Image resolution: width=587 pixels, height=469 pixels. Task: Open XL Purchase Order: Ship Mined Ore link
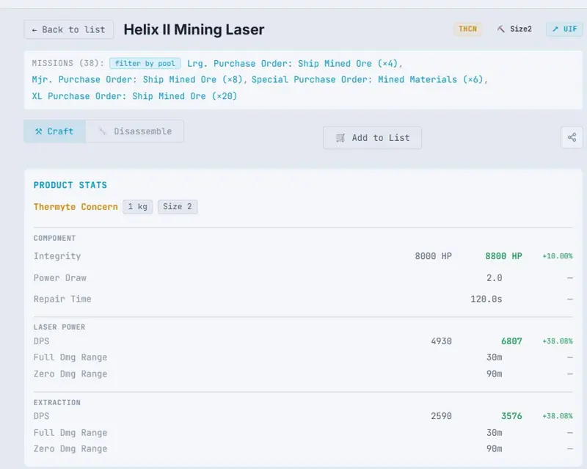(x=134, y=96)
